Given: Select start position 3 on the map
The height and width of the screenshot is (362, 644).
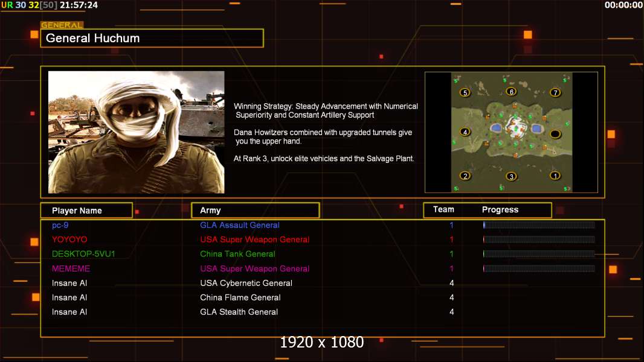Looking at the screenshot, I should [x=511, y=177].
